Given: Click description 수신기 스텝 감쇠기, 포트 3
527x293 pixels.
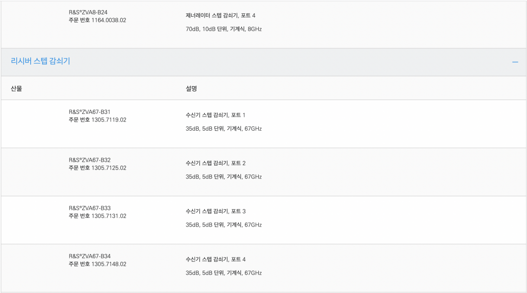Looking at the screenshot, I should click(x=216, y=211).
